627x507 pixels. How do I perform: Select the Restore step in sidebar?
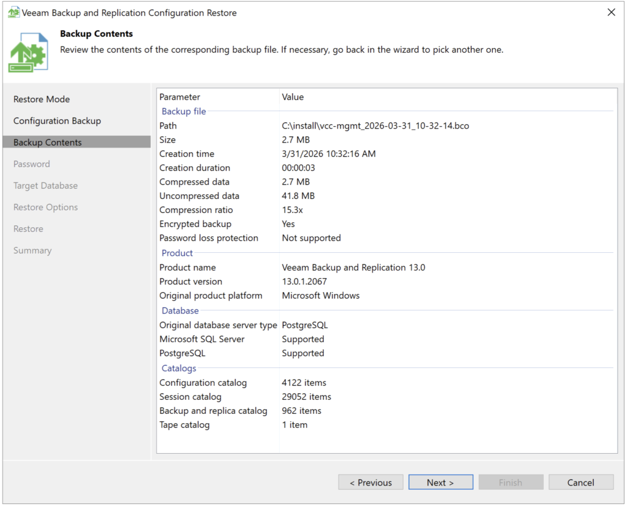(x=28, y=229)
